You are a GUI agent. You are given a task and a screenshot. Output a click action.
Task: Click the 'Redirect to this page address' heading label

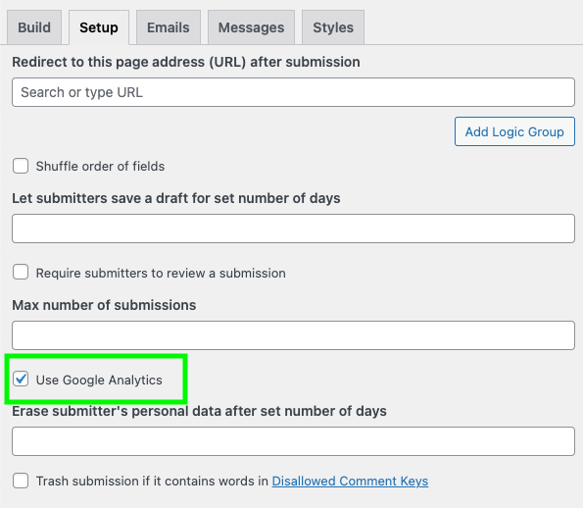coord(186,62)
